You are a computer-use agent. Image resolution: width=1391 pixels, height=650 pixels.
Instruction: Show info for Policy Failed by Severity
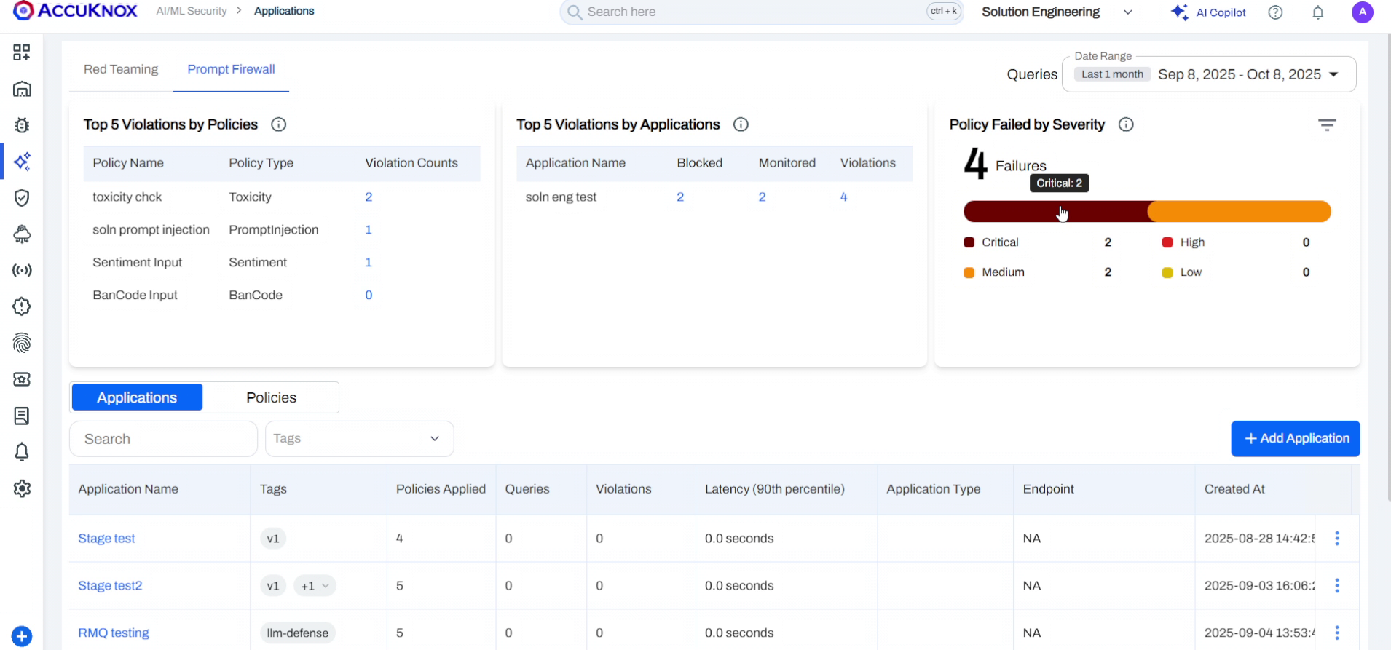[1126, 124]
